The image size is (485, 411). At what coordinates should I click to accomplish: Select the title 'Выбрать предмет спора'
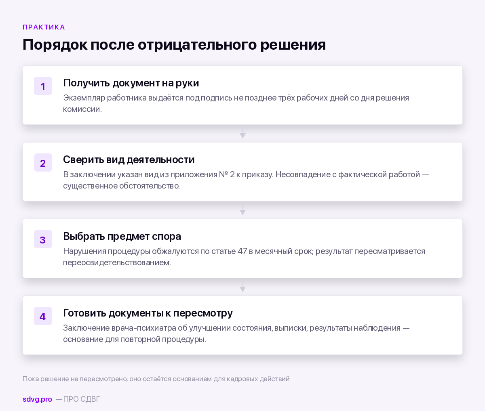(x=122, y=236)
